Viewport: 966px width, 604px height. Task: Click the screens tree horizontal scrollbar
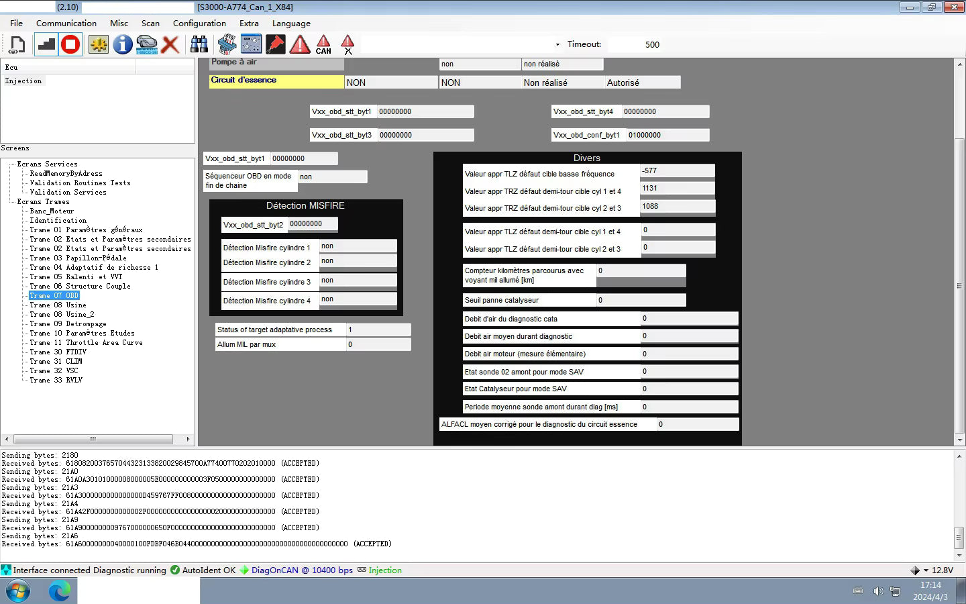pos(97,439)
